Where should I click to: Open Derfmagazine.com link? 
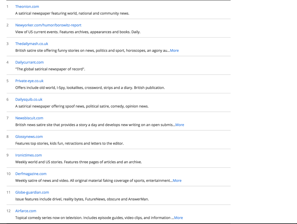(x=31, y=174)
